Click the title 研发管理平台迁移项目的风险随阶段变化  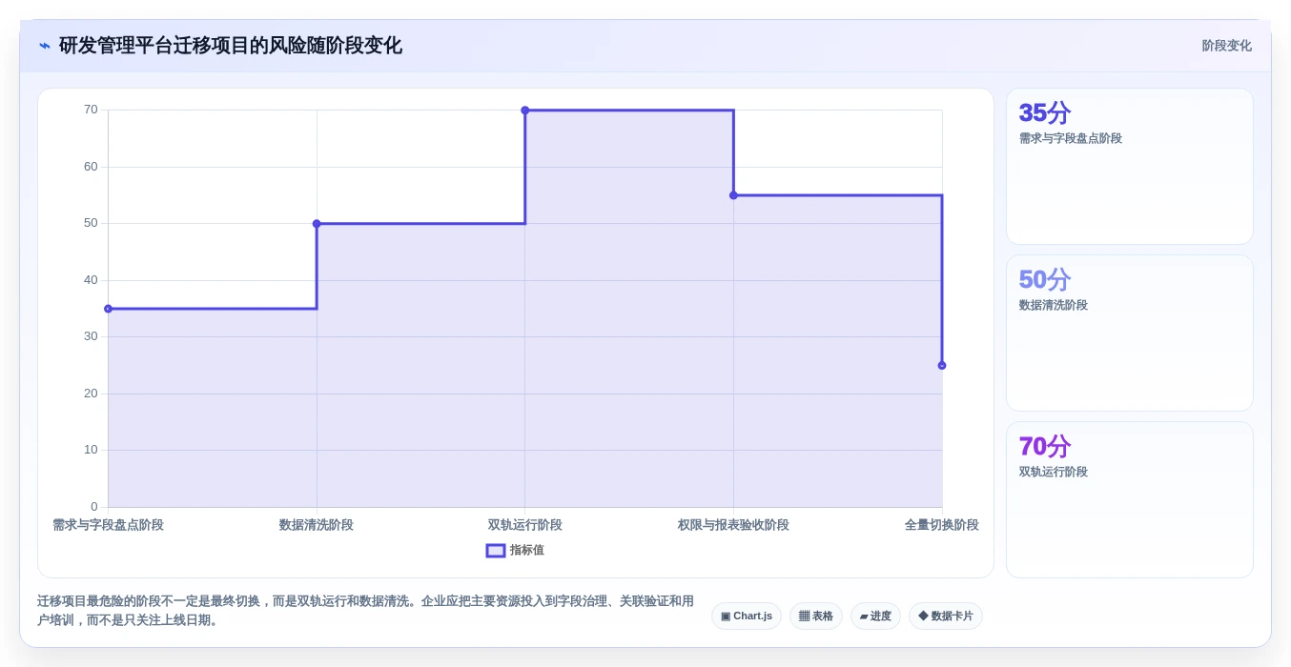coord(231,46)
